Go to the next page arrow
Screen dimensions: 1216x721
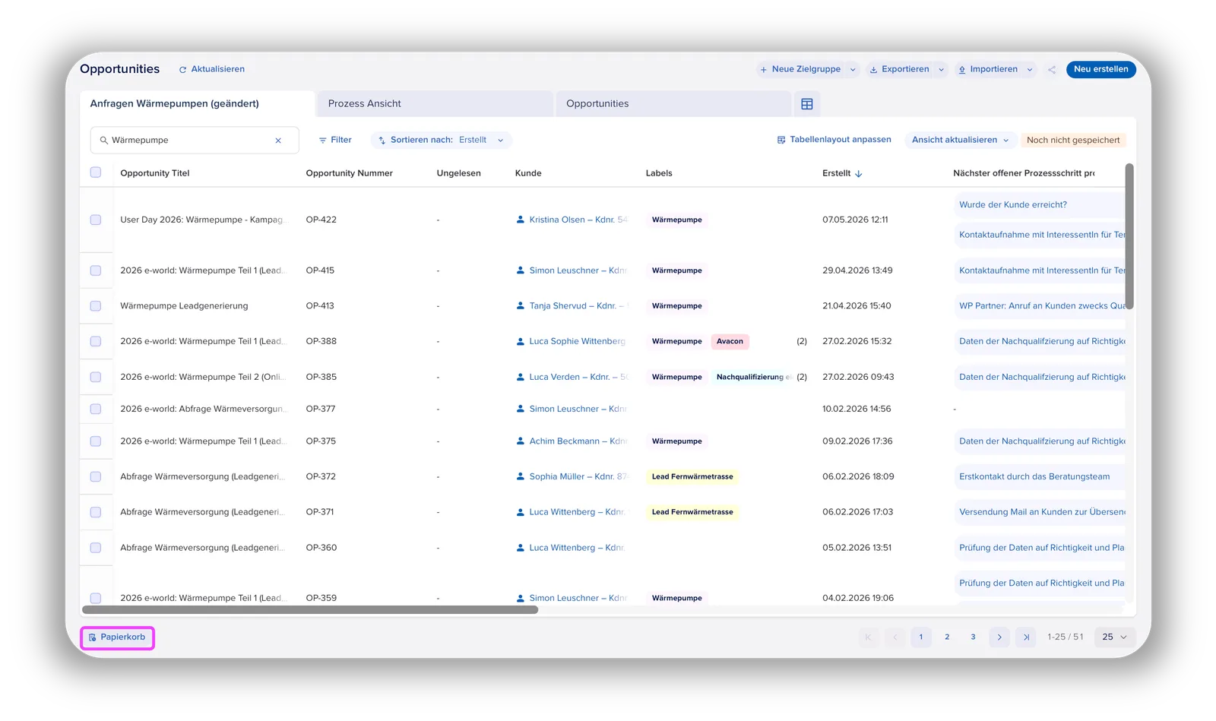coord(999,637)
